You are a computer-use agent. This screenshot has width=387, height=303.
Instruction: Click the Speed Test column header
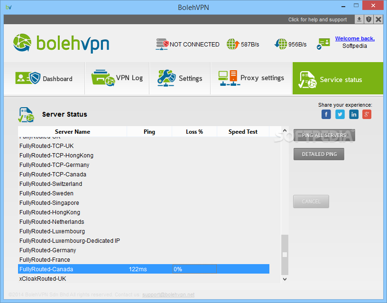tap(243, 131)
